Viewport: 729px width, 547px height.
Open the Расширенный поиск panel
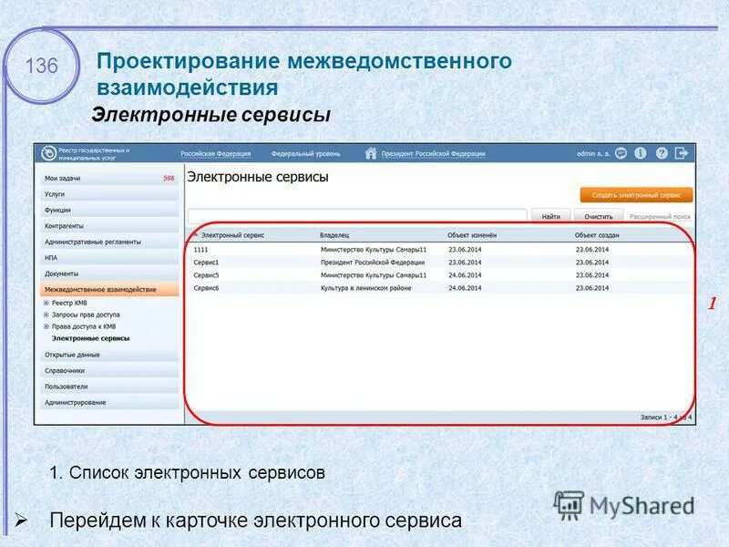point(662,216)
